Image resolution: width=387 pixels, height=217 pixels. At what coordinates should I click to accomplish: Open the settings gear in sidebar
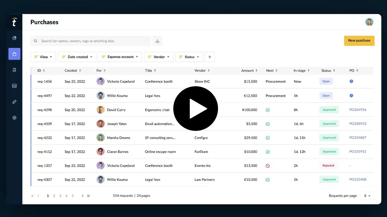point(15,118)
